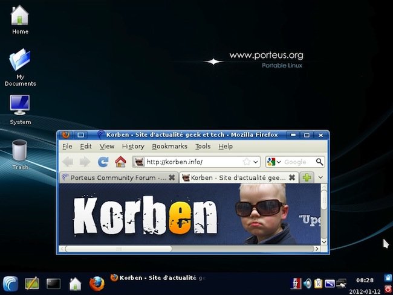This screenshot has width=393, height=295.
Task: Click the 08:28 clock in taskbar
Action: click(x=365, y=281)
